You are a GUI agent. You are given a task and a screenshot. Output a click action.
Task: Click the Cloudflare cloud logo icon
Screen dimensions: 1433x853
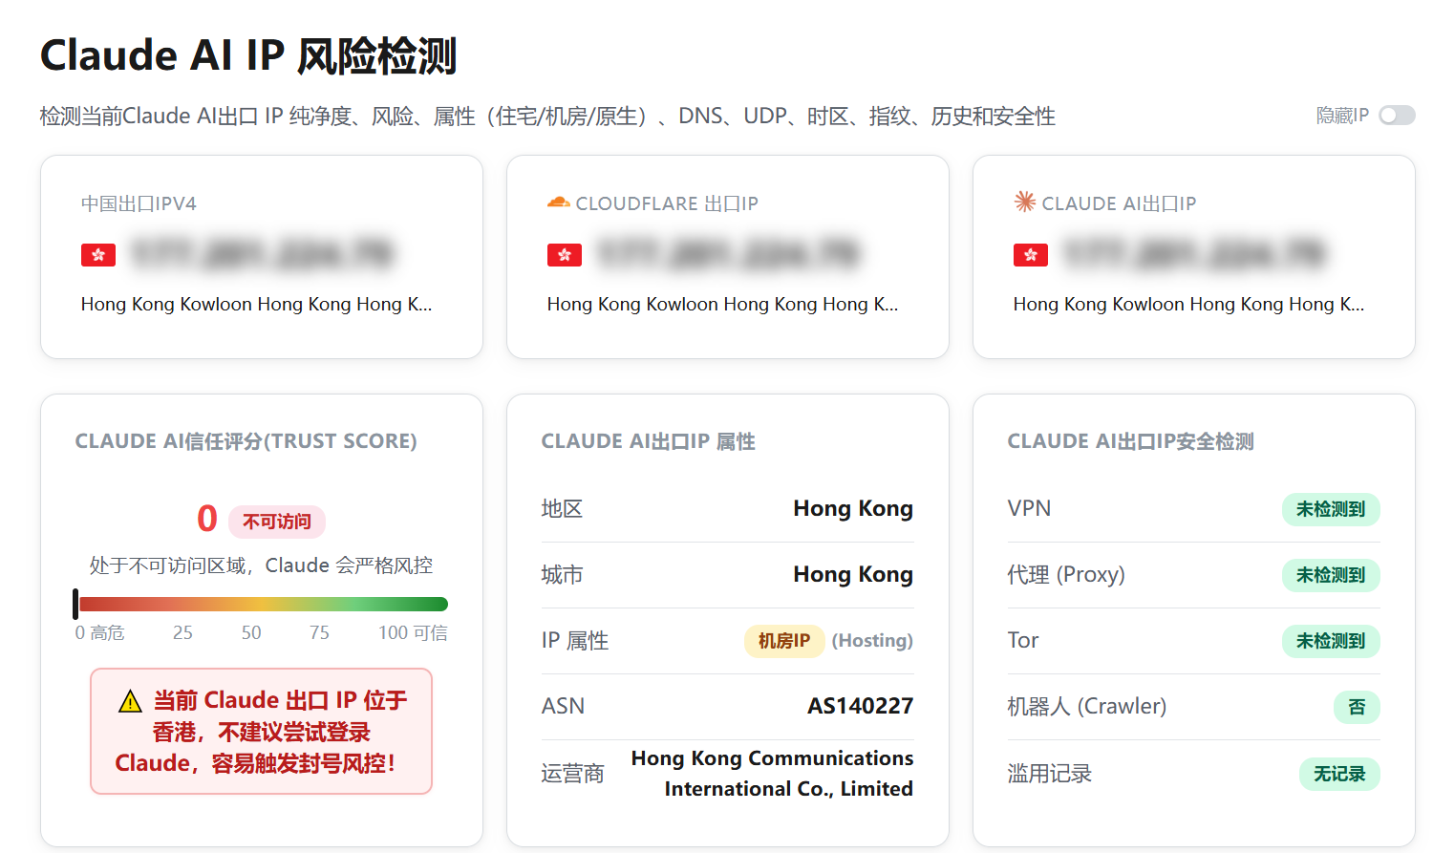click(x=558, y=203)
